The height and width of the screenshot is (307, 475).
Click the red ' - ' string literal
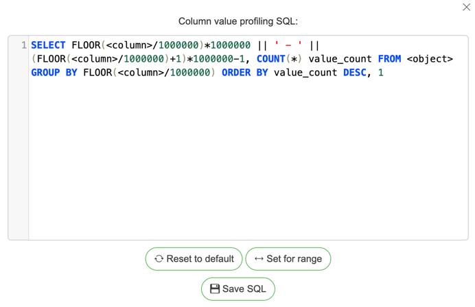288,45
